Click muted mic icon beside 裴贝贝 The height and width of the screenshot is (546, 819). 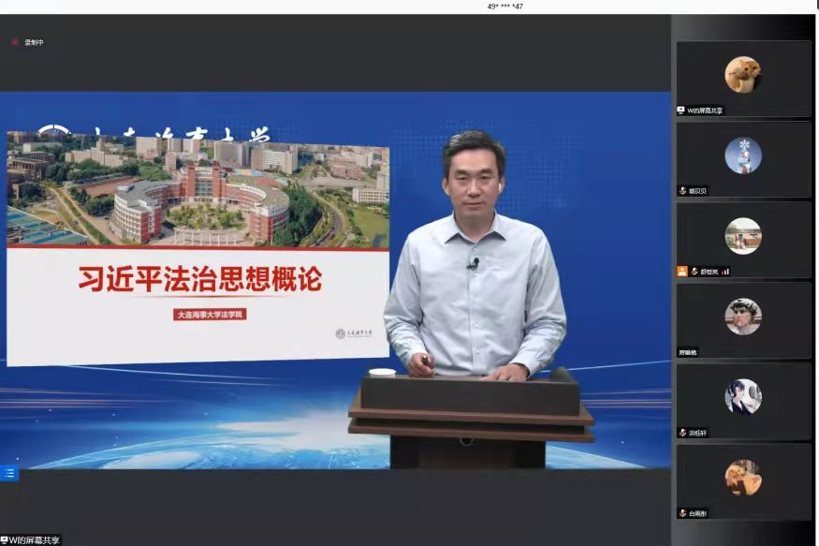point(682,191)
